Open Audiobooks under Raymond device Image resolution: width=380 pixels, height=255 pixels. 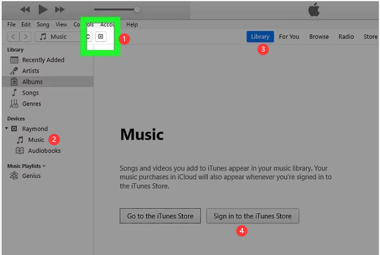click(x=44, y=150)
